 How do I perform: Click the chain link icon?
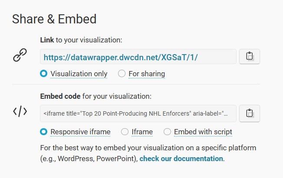[x=20, y=55]
